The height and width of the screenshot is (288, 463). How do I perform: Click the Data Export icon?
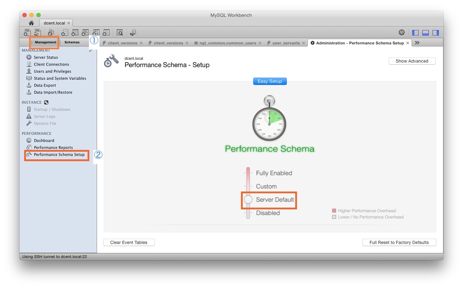pos(29,85)
